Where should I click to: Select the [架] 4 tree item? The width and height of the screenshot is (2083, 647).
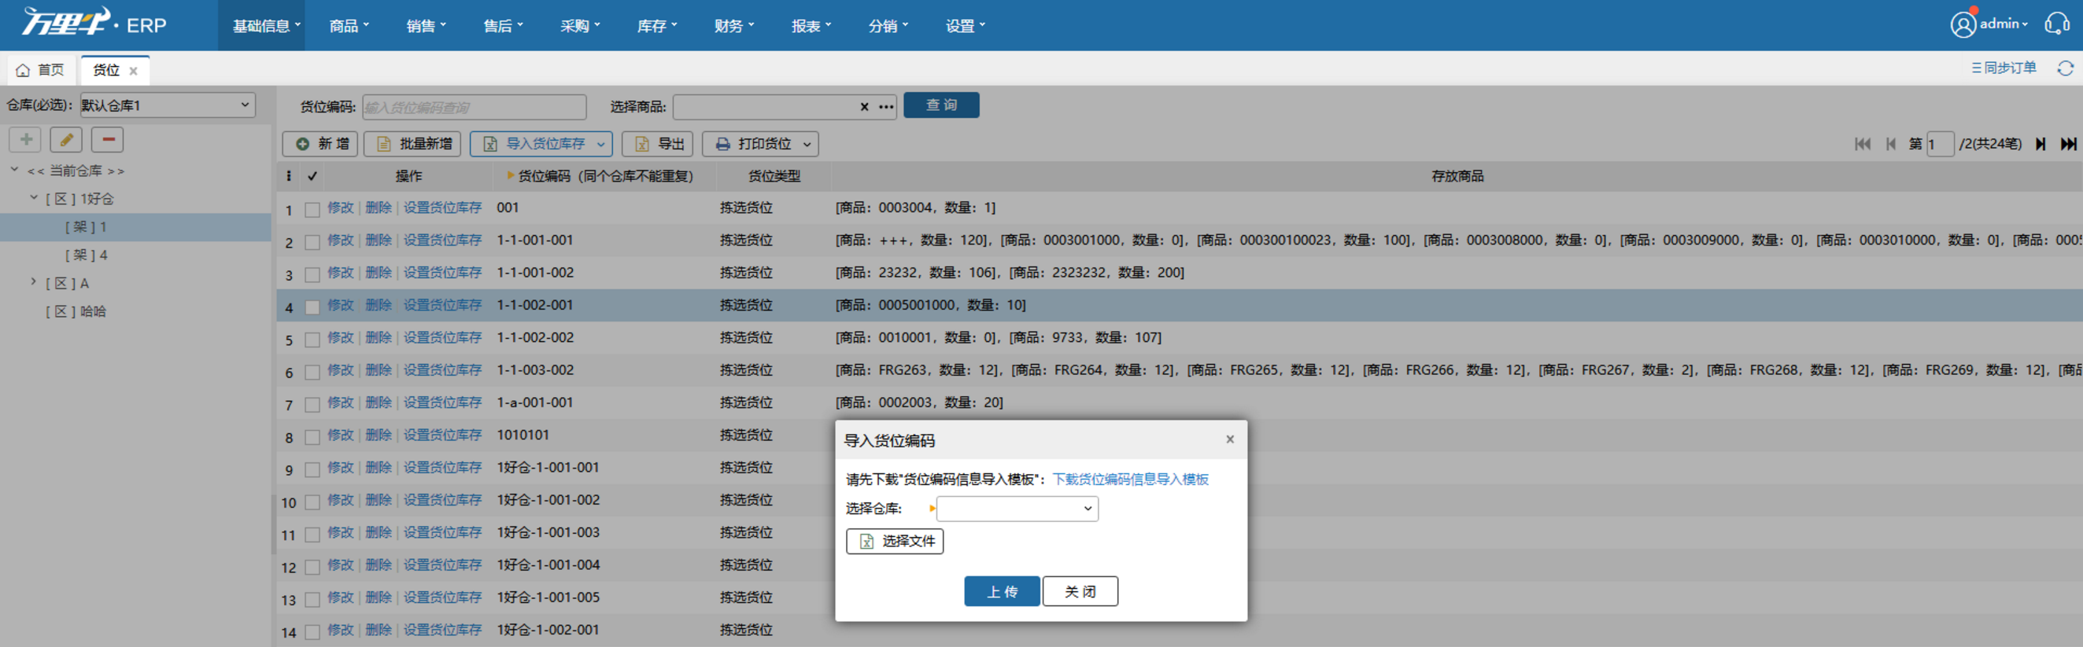point(87,255)
